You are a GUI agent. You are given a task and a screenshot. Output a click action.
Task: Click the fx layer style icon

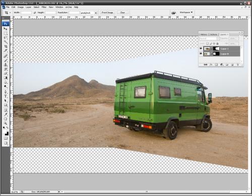pos(211,64)
